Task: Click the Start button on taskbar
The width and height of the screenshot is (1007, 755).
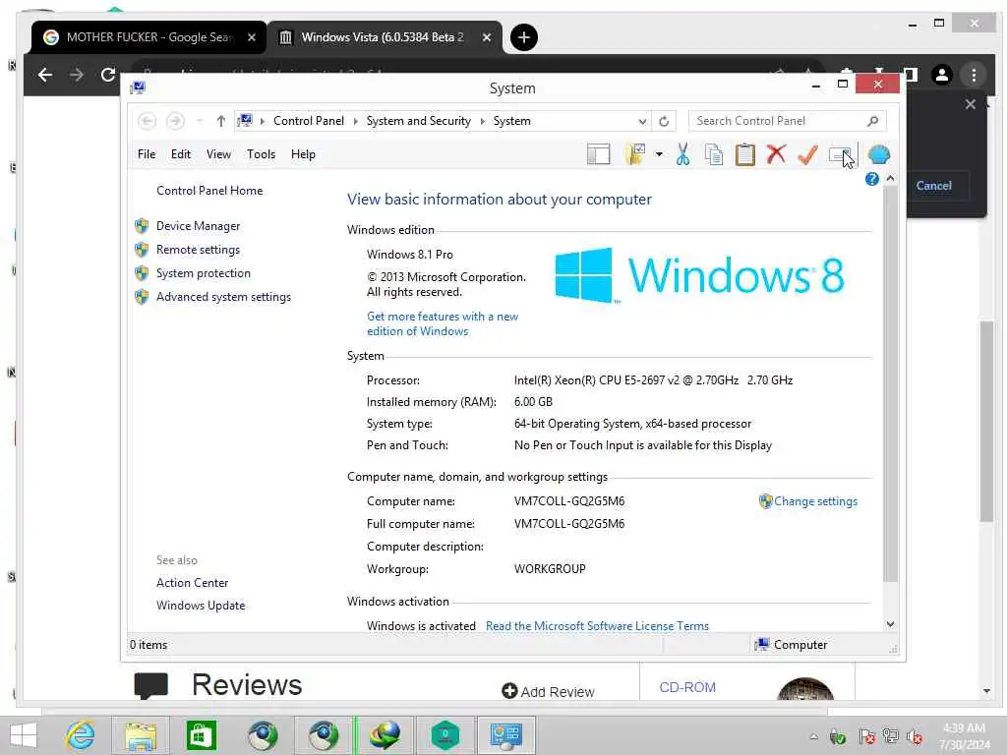Action: (x=24, y=735)
